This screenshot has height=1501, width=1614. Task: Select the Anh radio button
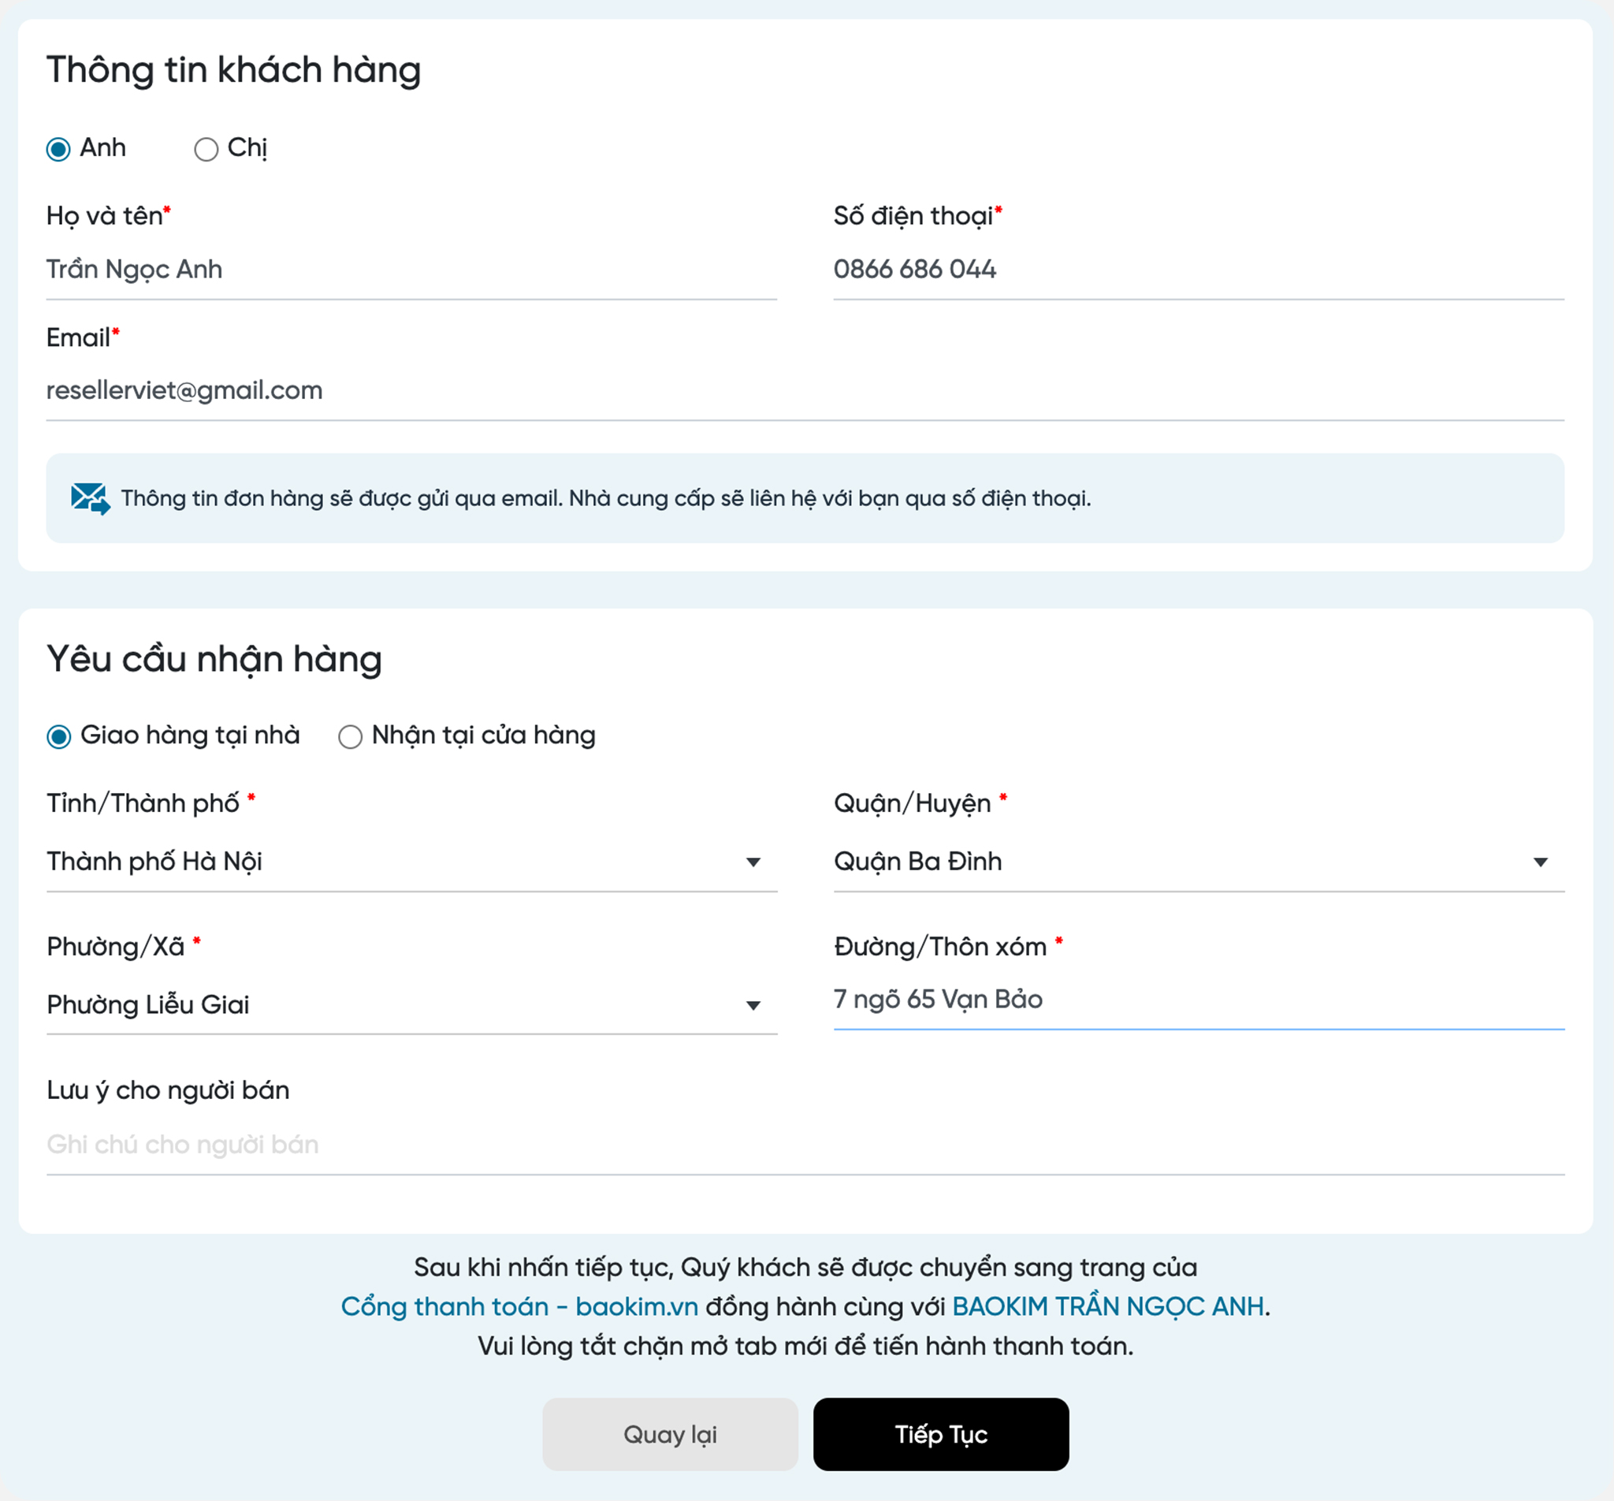click(x=58, y=150)
